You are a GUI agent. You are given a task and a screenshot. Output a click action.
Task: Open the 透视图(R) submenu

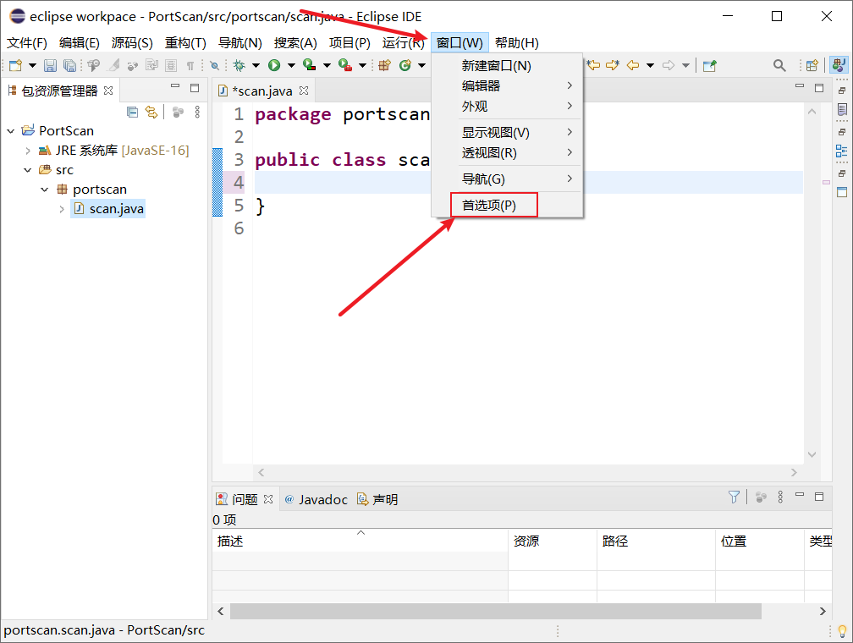(x=507, y=153)
